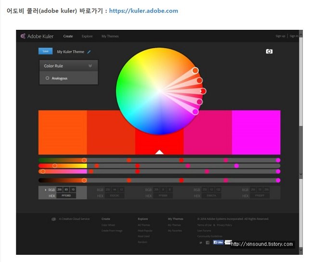Select the Analogous color rule radio
The height and width of the screenshot is (262, 313).
pyautogui.click(x=47, y=78)
